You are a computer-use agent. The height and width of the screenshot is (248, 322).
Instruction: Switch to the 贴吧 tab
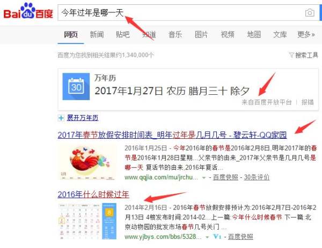(123, 34)
